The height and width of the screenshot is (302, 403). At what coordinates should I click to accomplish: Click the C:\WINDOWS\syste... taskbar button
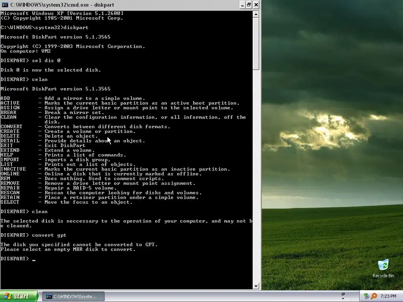(73, 296)
